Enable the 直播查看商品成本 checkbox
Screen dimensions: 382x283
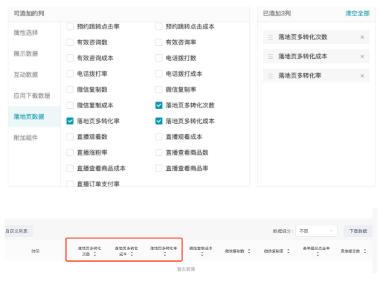click(x=70, y=168)
